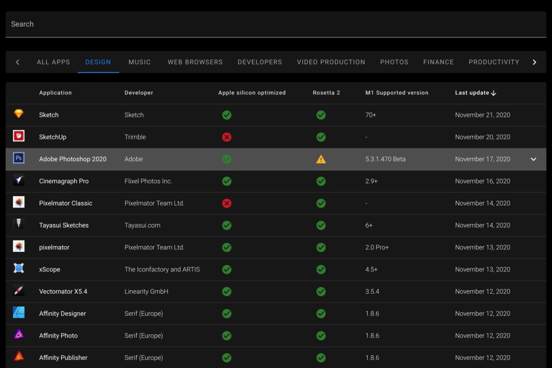Open the Music tab
The width and height of the screenshot is (552, 368).
139,62
